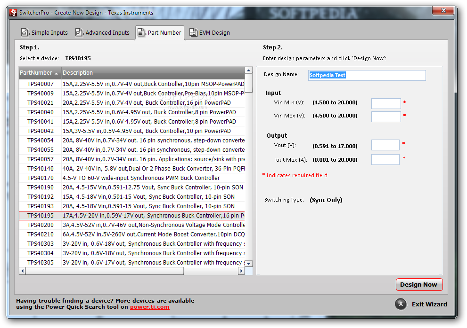Click the Part Number tab icon
Screen dimensions: 467x328
pos(141,32)
